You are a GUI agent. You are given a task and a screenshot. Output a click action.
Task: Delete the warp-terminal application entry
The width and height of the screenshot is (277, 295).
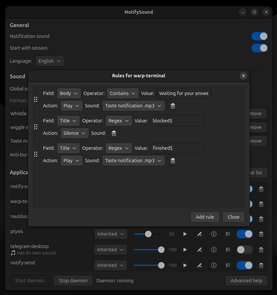tap(261, 204)
